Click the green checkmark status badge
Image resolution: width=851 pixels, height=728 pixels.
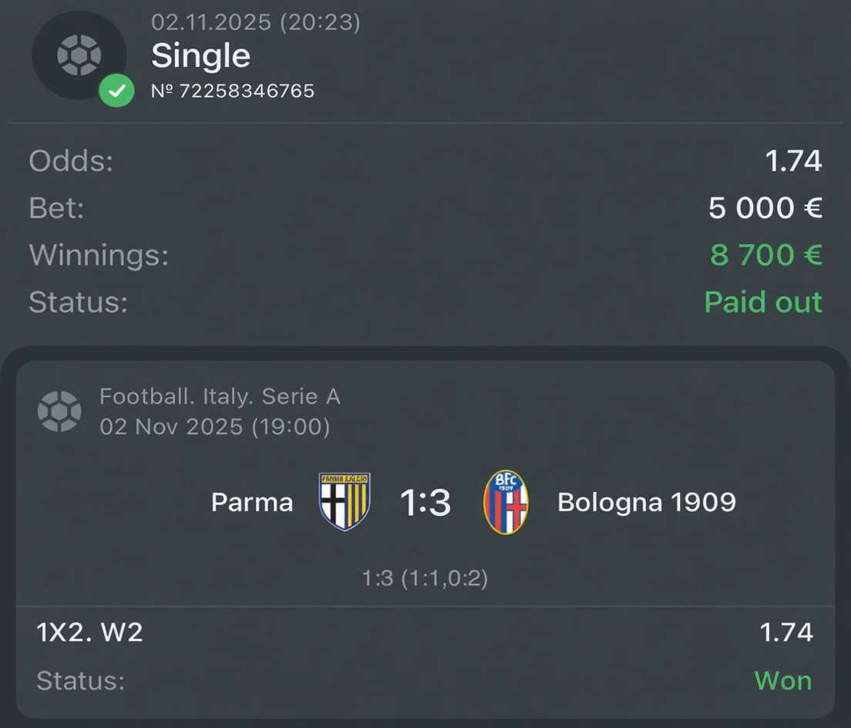pyautogui.click(x=116, y=91)
